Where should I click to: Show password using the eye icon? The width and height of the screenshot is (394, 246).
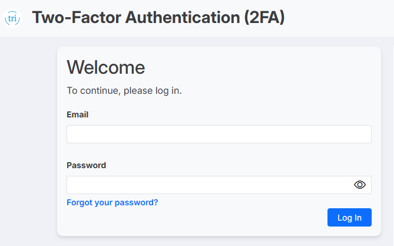pos(360,185)
